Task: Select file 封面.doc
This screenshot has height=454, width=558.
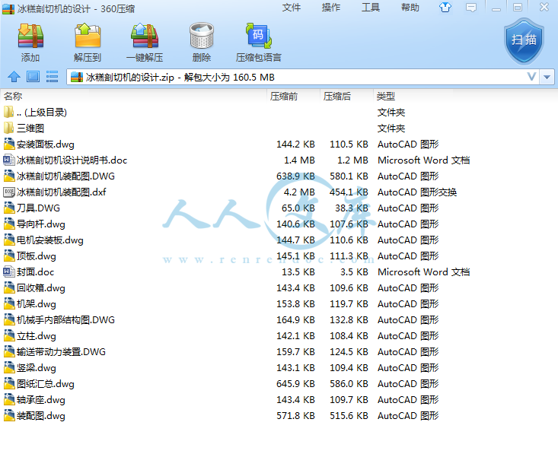Action: (x=35, y=272)
